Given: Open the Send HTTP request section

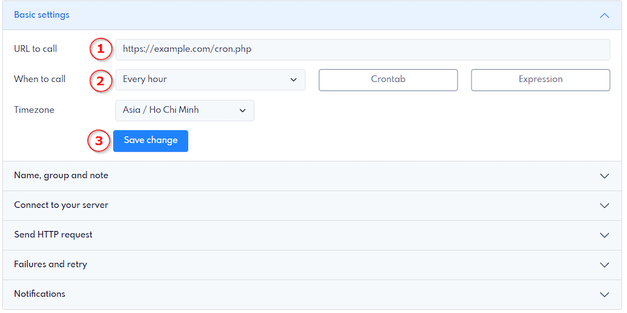Looking at the screenshot, I should pos(53,235).
